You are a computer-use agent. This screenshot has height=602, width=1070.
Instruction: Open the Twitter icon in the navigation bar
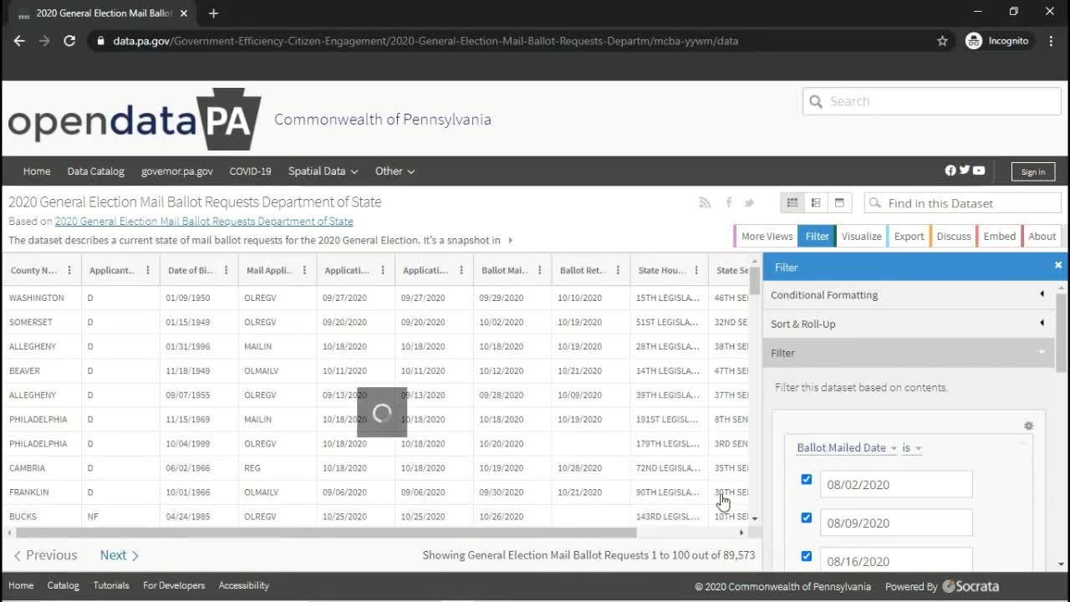tap(965, 170)
